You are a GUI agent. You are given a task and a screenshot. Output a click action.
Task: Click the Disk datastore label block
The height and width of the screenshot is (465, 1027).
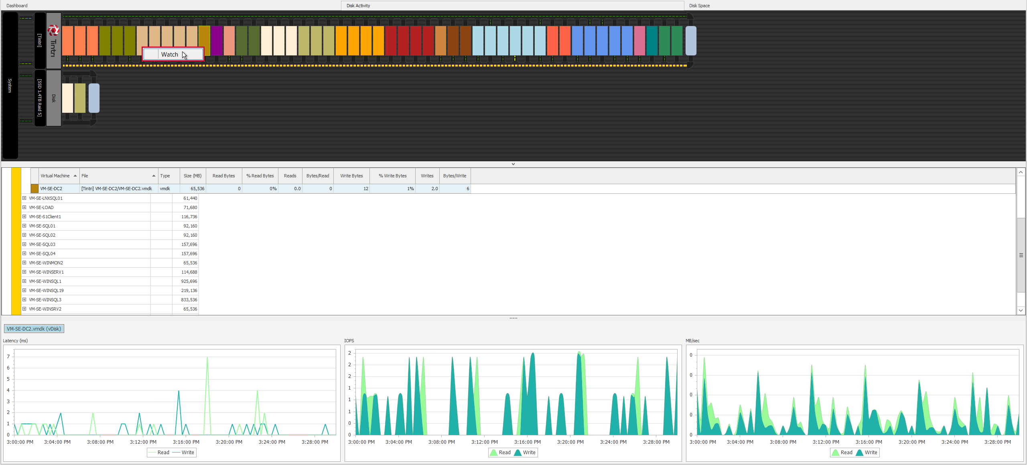[x=54, y=98]
